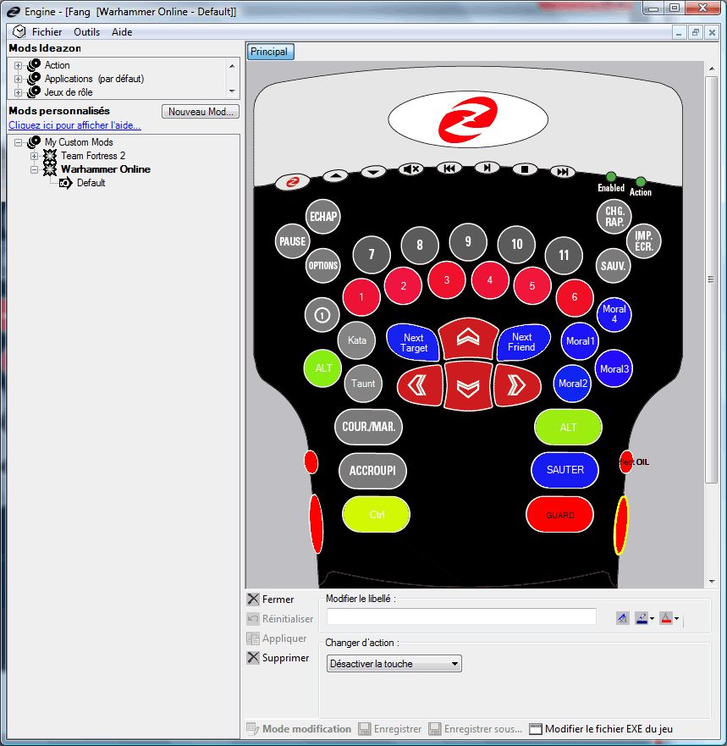Image resolution: width=727 pixels, height=746 pixels.
Task: Select the OPTIONS key on keypad
Action: 323,266
